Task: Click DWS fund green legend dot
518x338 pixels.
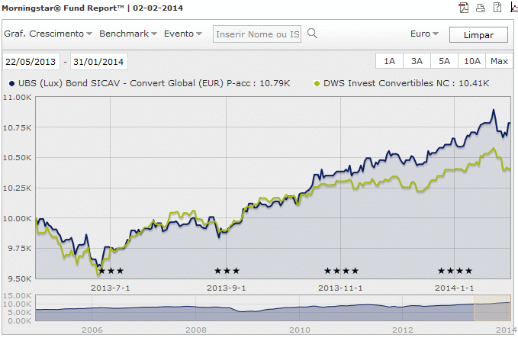Action: [x=317, y=84]
